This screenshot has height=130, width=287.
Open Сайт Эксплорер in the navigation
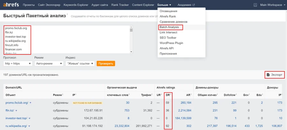tap(49, 5)
